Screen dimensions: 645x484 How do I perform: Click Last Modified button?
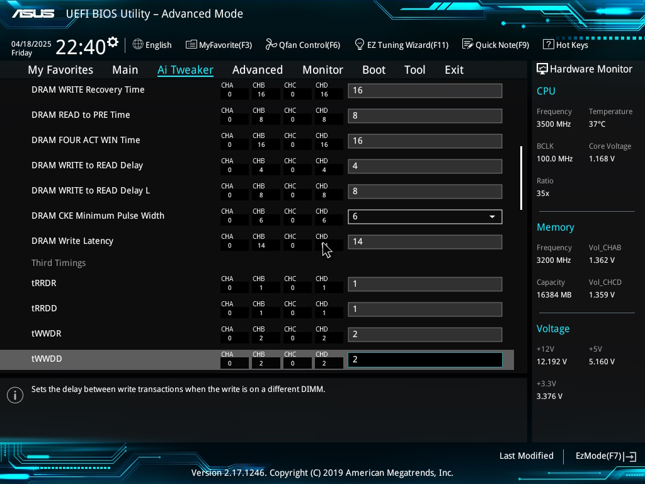(x=526, y=456)
